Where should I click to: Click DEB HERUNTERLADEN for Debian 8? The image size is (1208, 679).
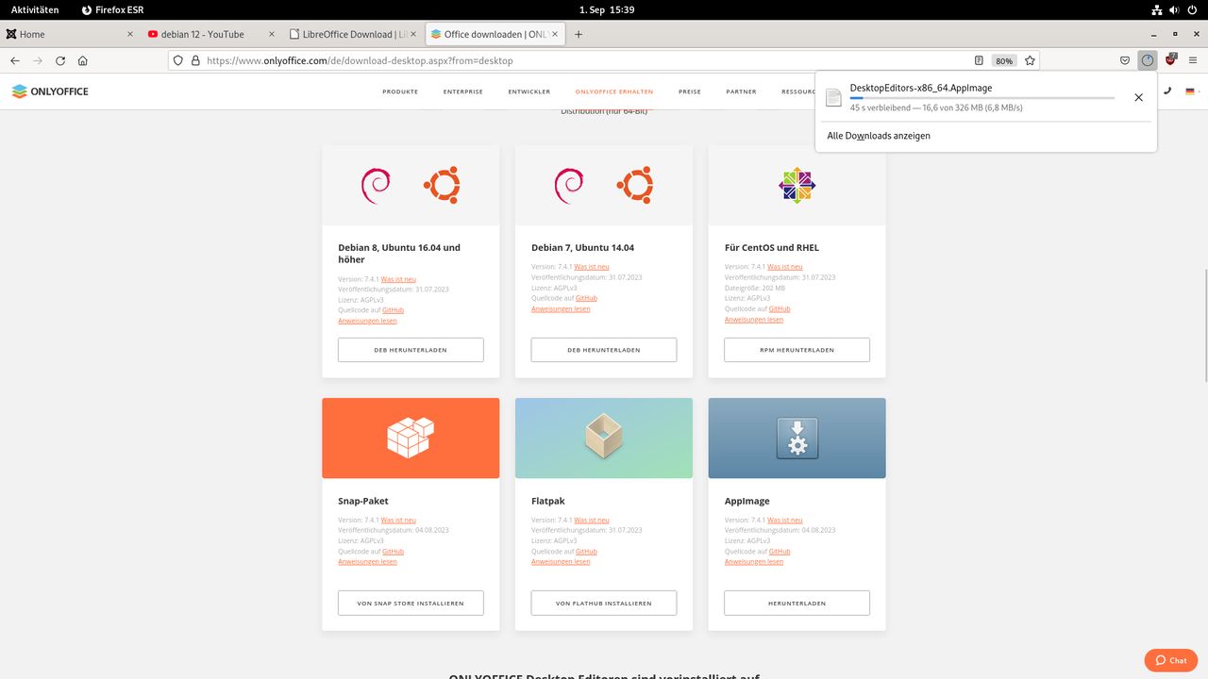tap(411, 350)
